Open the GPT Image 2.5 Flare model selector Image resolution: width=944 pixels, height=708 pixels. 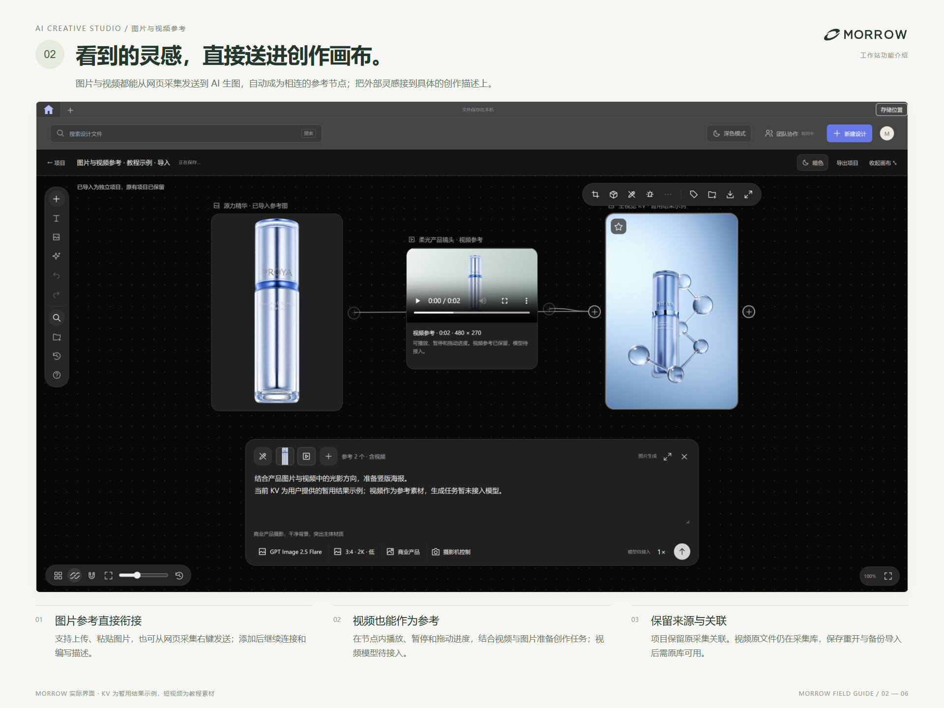point(290,552)
